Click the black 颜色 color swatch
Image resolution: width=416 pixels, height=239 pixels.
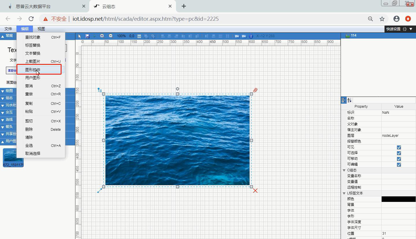(398, 199)
